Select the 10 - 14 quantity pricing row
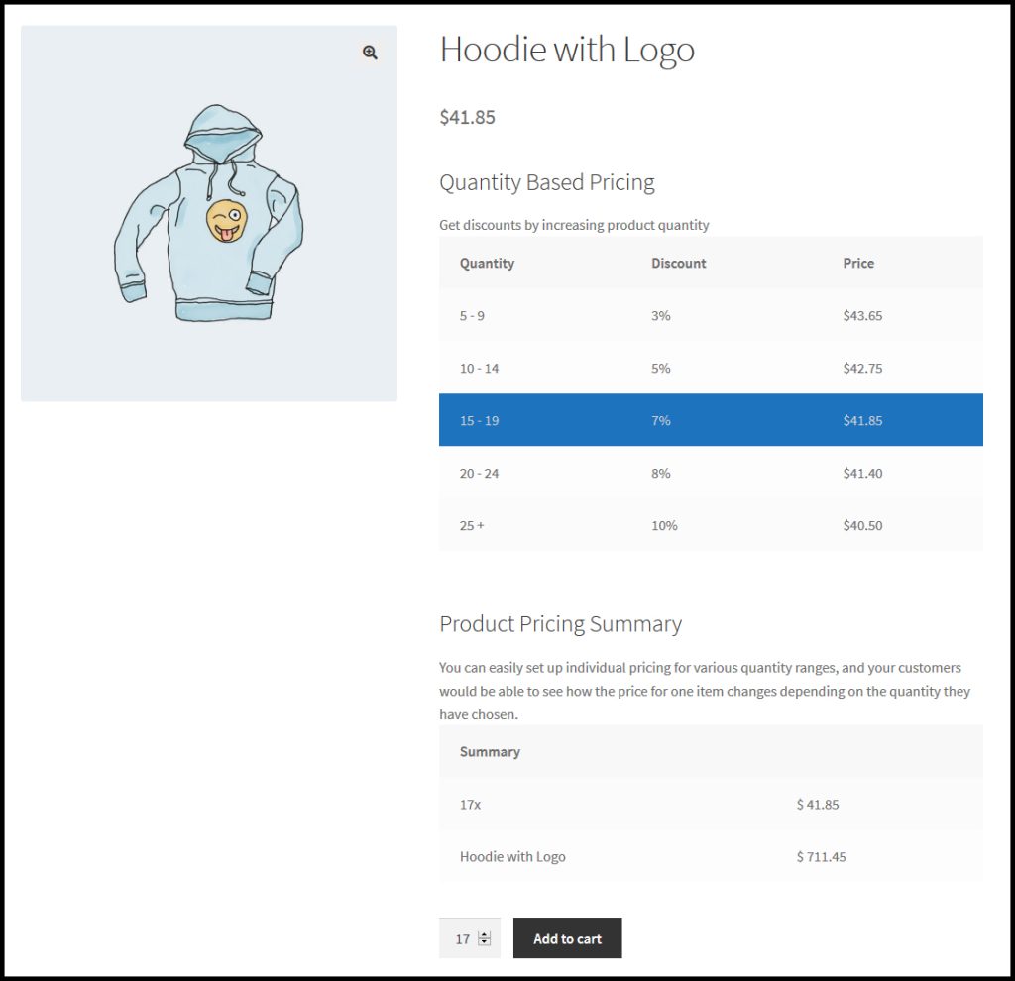The image size is (1015, 981). 711,369
